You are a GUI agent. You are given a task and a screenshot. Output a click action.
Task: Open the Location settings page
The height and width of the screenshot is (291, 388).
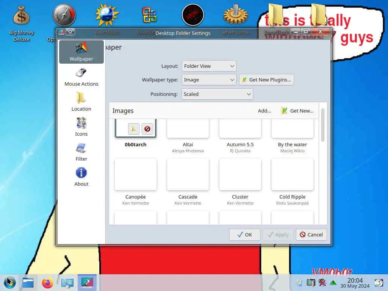tap(81, 102)
